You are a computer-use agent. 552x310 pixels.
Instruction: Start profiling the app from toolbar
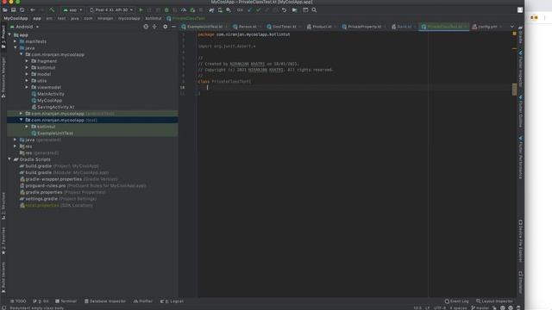184,10
